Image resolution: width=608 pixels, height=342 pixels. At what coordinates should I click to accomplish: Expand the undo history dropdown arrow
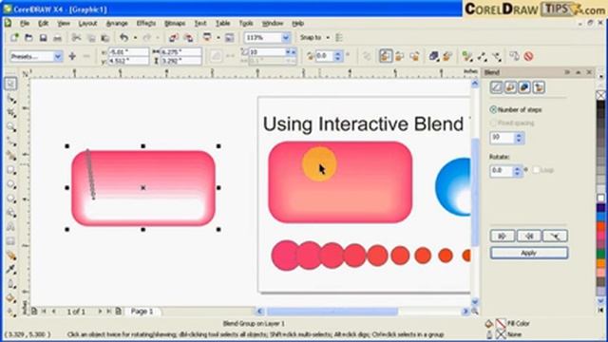[135, 38]
